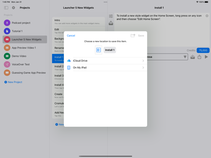Click the 75,000 credits button
The image size is (211, 158).
tap(203, 50)
